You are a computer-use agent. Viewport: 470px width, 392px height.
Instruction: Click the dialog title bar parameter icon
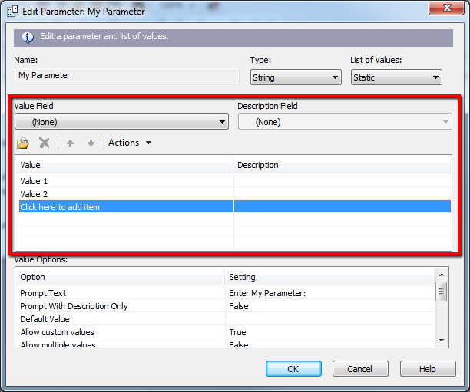[12, 11]
